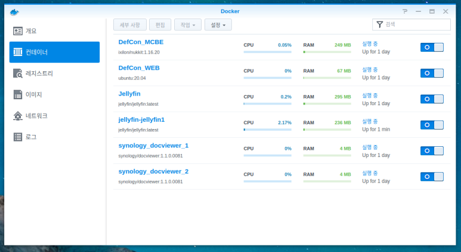Select the 컨테이너 container list icon
This screenshot has width=461, height=252.
(x=18, y=52)
